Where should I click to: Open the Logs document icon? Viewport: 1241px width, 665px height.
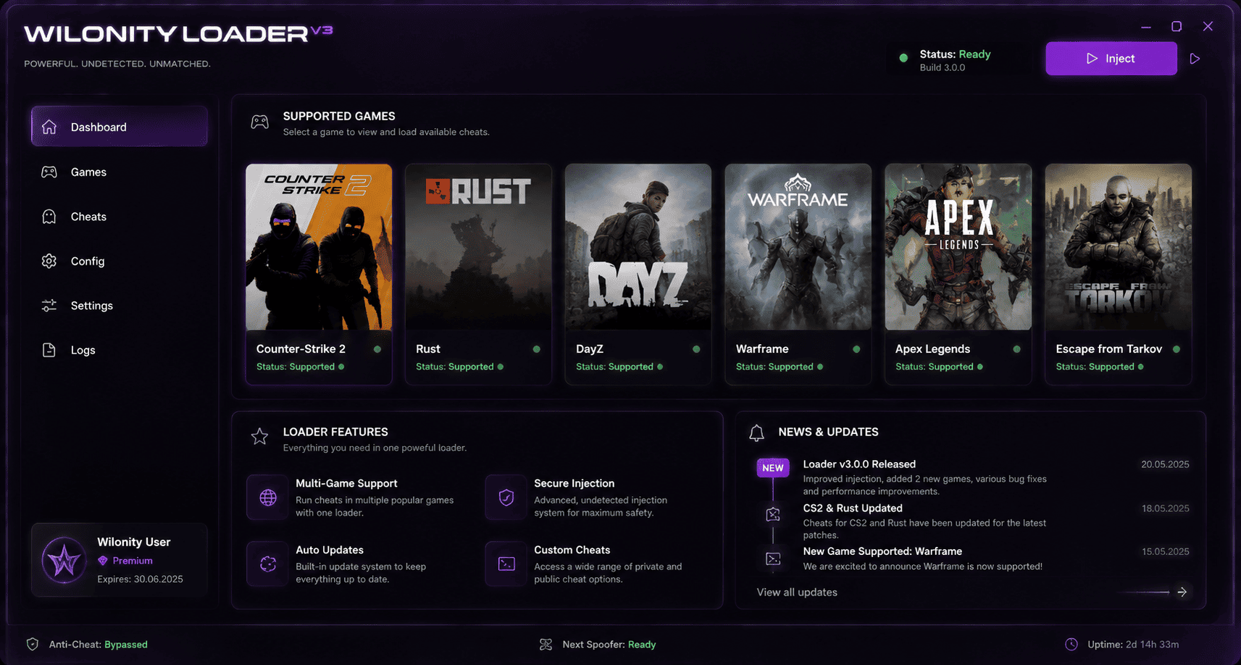49,350
